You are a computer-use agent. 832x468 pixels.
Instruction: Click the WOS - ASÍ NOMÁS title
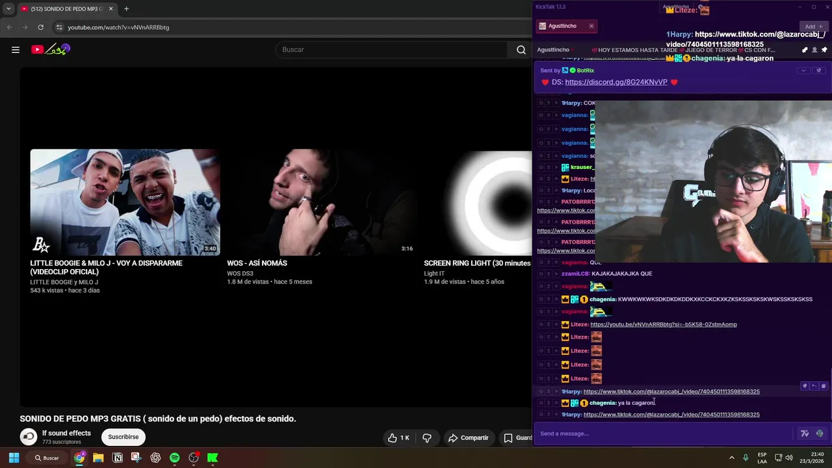tap(257, 263)
